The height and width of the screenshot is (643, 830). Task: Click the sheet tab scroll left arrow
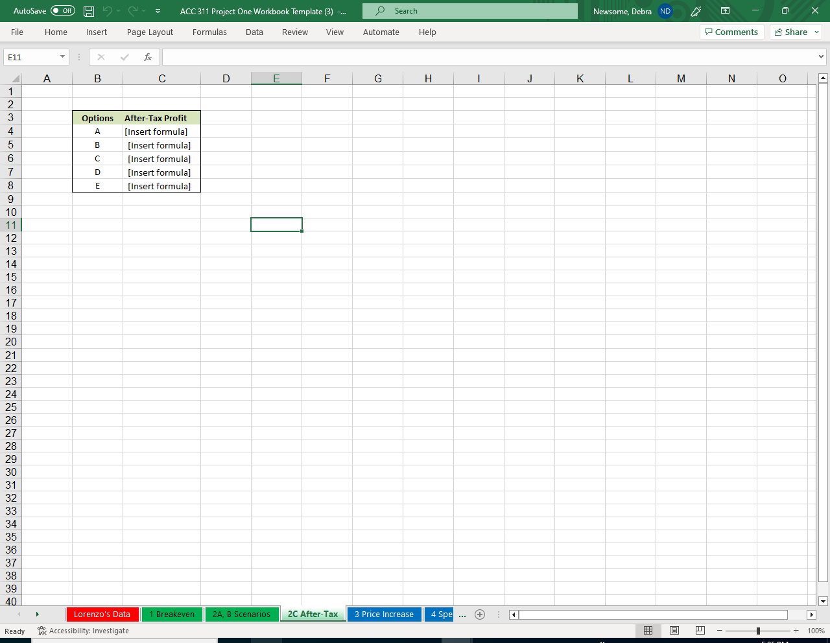(19, 614)
